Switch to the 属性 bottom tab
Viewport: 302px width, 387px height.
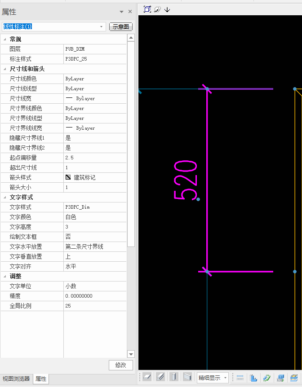[x=41, y=378]
